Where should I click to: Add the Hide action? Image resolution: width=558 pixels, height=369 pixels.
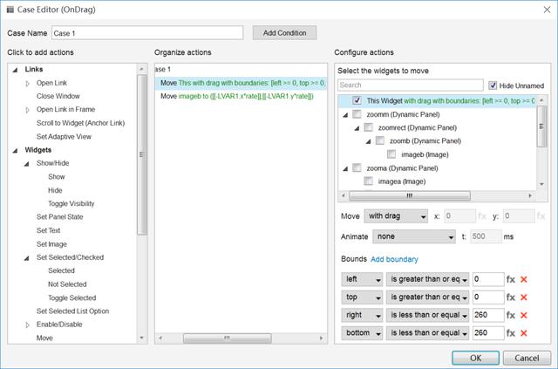pyautogui.click(x=55, y=190)
